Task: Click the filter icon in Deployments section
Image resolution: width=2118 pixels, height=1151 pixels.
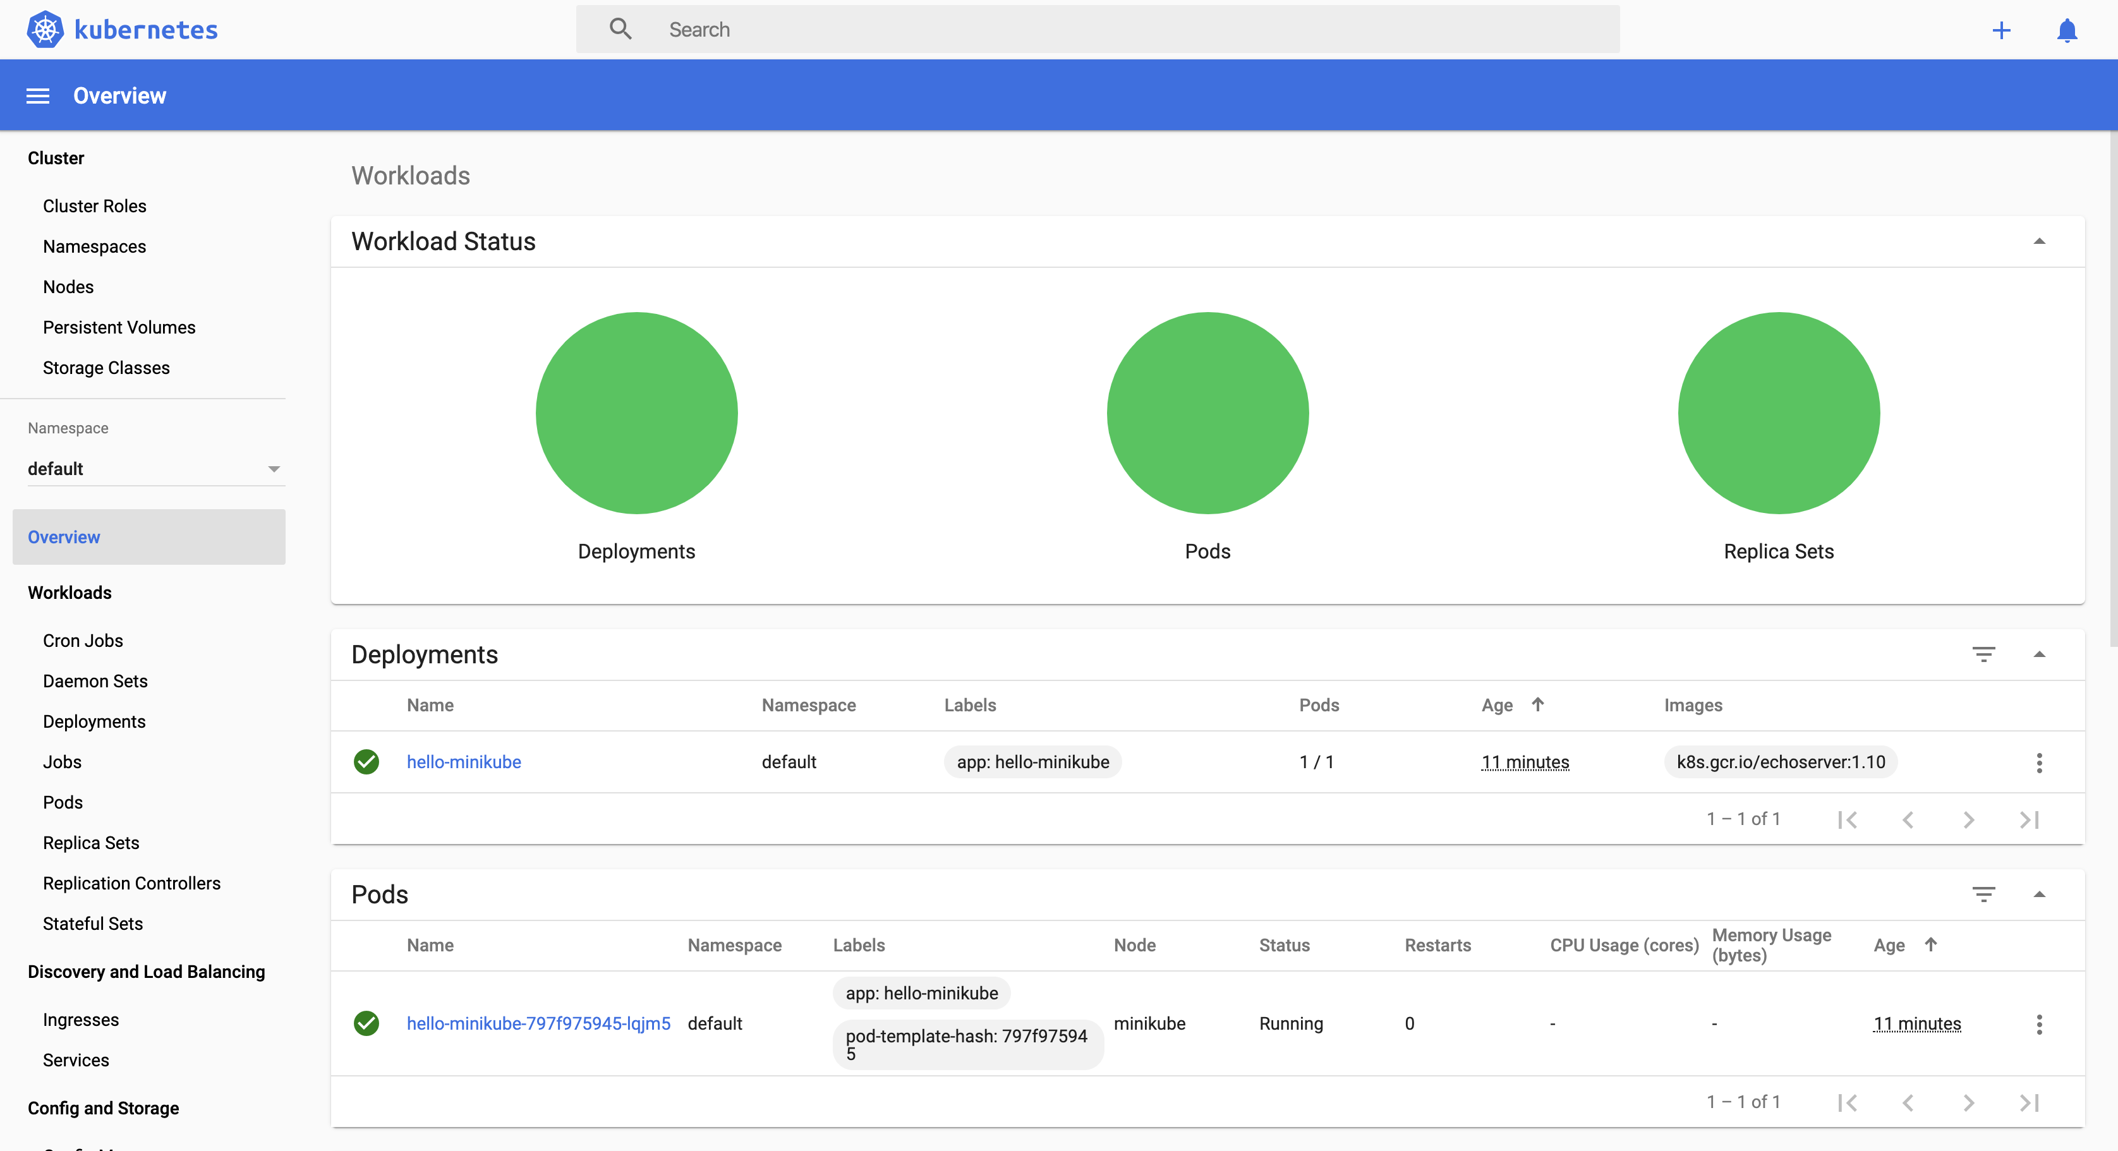Action: point(1983,653)
